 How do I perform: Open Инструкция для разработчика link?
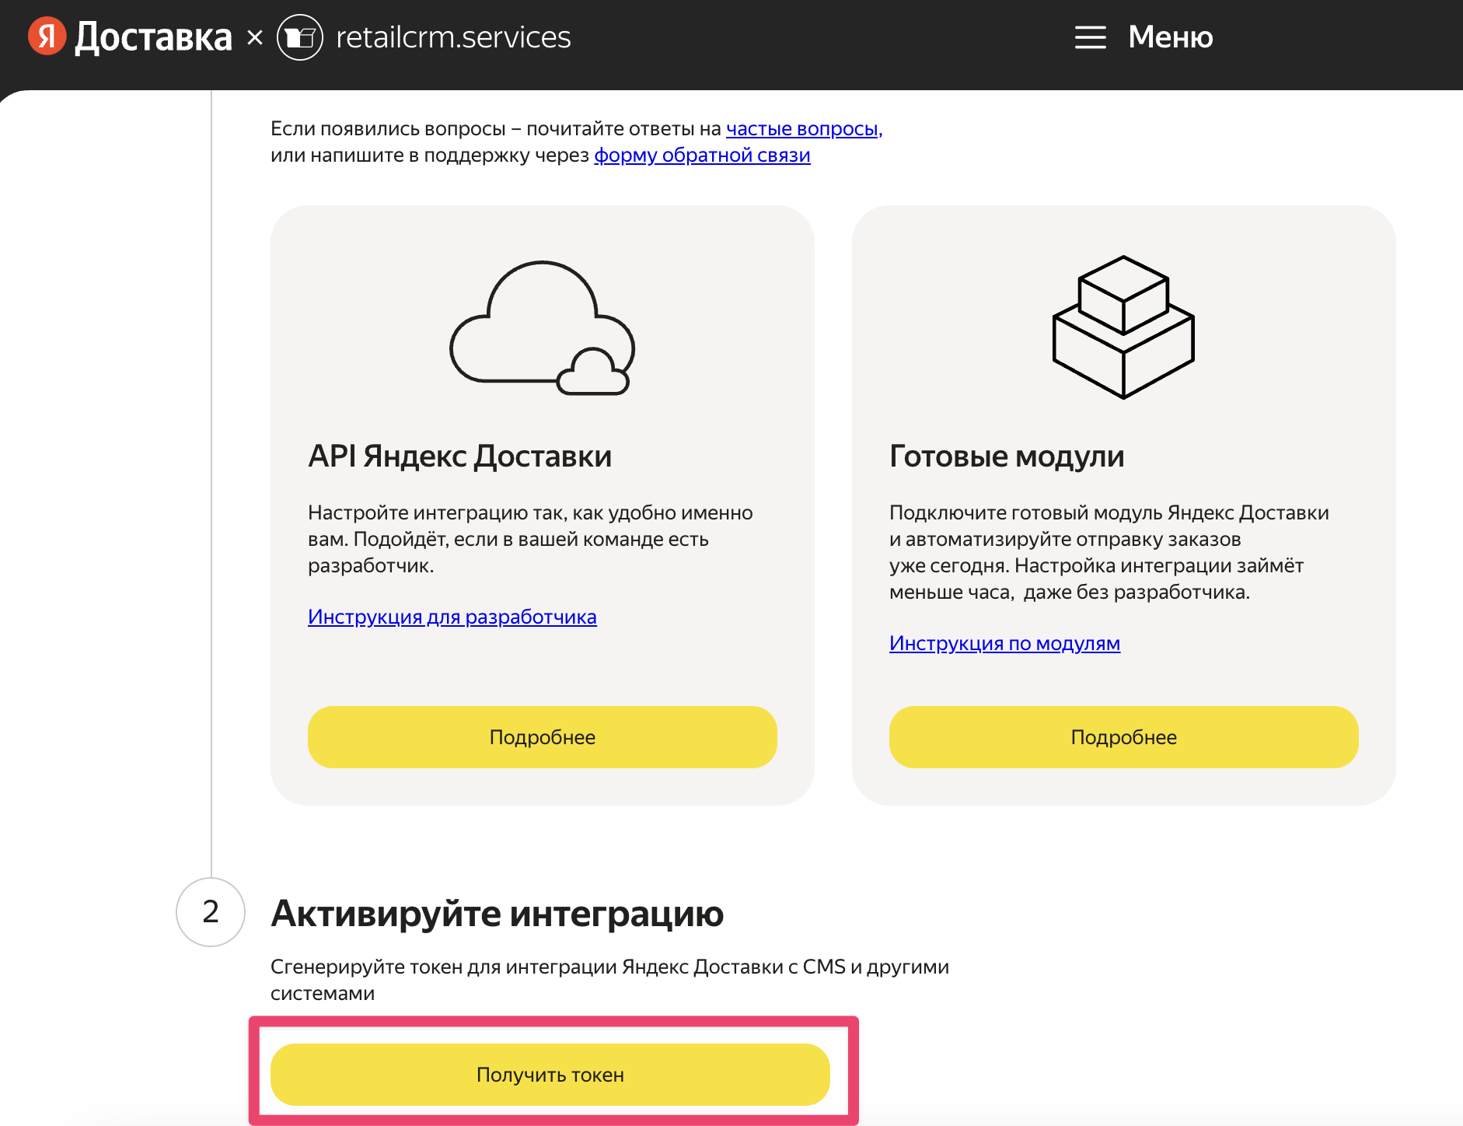point(452,617)
